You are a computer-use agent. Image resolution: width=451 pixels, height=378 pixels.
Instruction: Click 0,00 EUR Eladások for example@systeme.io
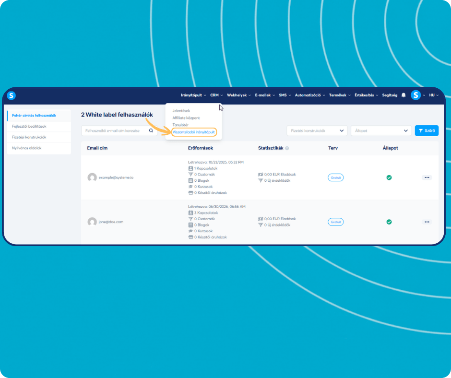[x=280, y=174]
